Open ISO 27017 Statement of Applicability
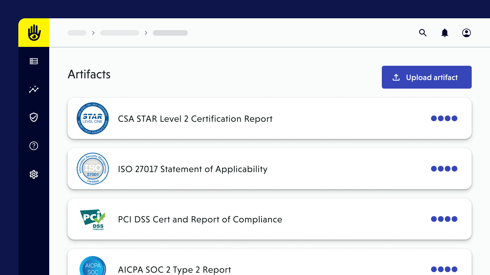 coord(193,169)
